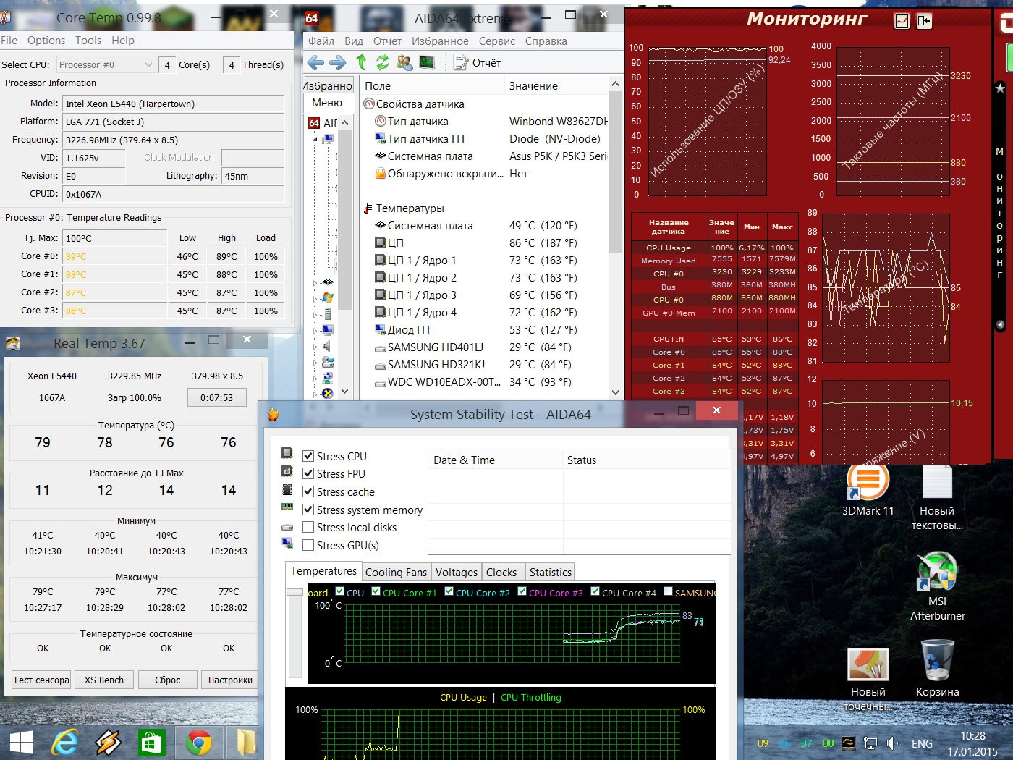Image resolution: width=1013 pixels, height=760 pixels.
Task: Toggle Stress FPU checkbox
Action: 308,473
